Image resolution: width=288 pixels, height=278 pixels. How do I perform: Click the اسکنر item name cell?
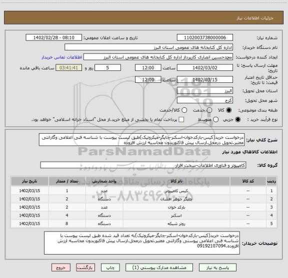[176, 216]
